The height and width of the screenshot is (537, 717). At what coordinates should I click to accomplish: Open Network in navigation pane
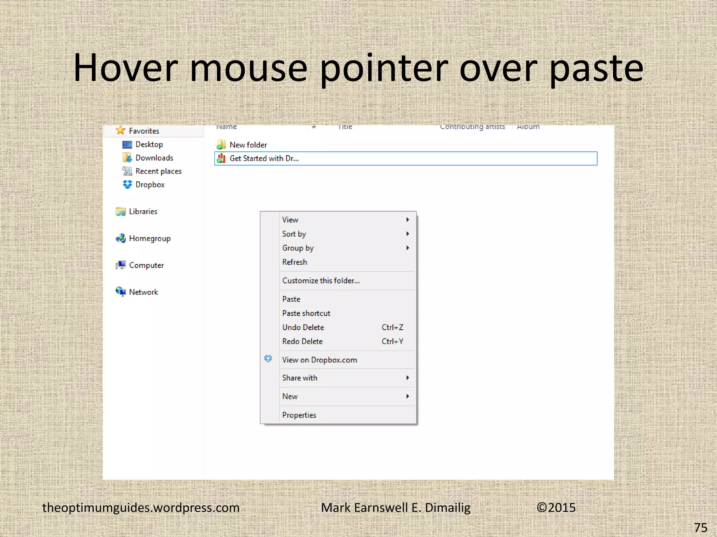pyautogui.click(x=144, y=292)
